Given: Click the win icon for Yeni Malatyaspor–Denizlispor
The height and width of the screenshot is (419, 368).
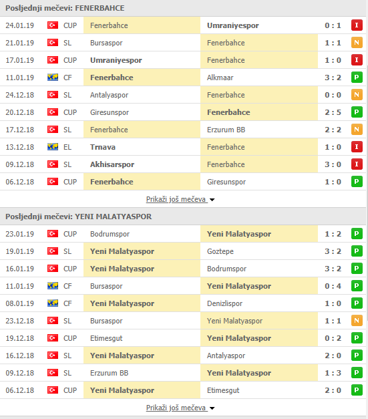Looking at the screenshot, I should coord(357,303).
